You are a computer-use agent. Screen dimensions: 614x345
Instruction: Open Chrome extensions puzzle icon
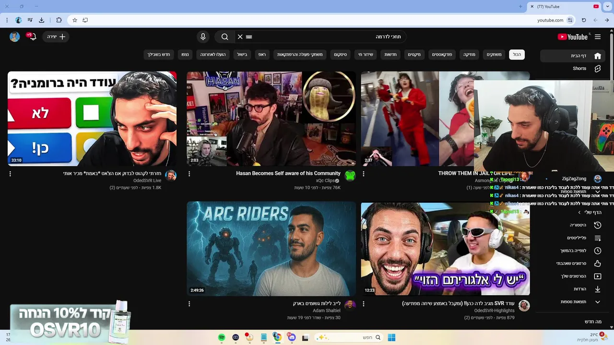pyautogui.click(x=59, y=20)
